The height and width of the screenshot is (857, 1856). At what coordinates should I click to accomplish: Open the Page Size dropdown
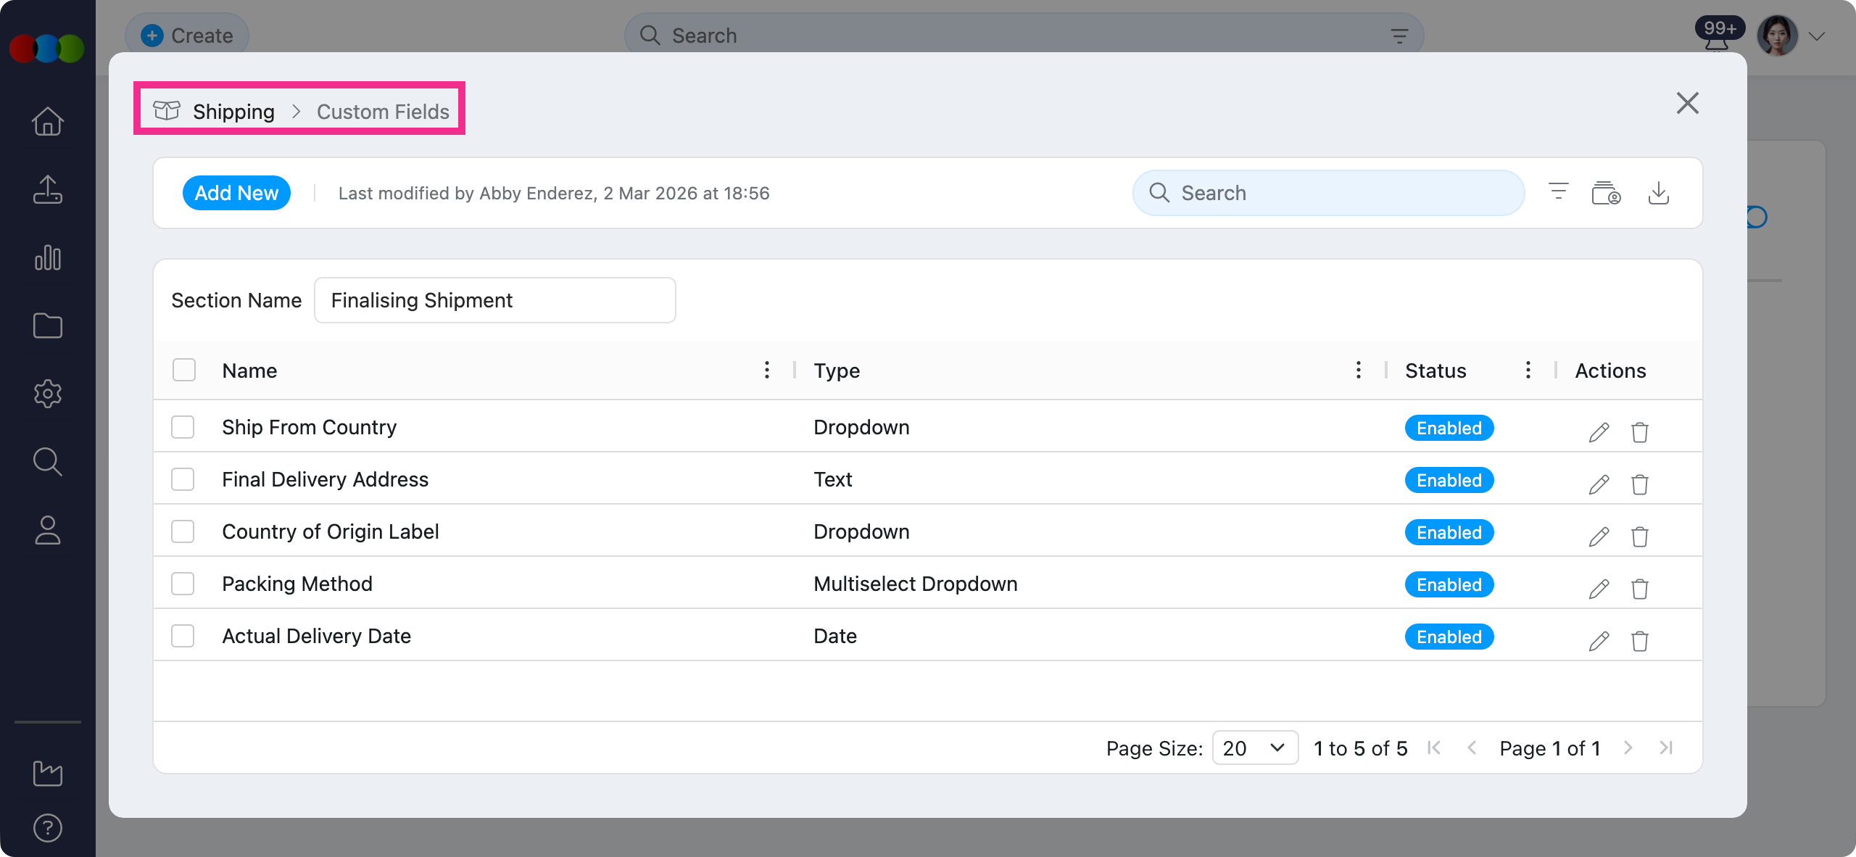coord(1254,748)
